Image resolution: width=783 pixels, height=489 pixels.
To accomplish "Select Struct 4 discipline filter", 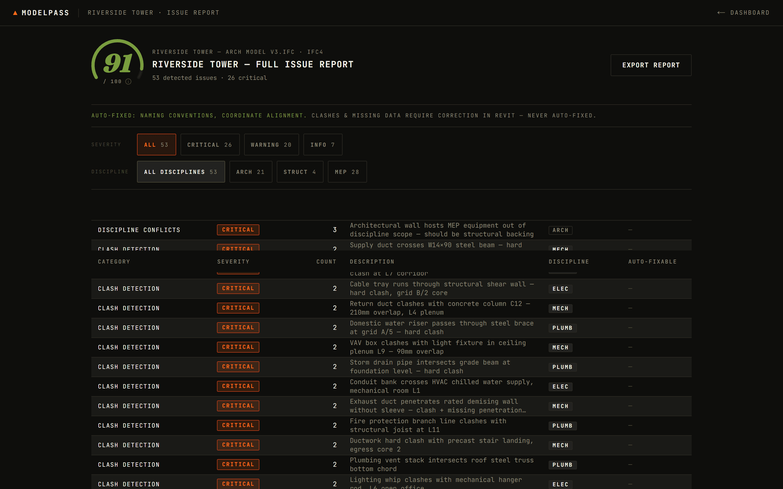I will 300,172.
